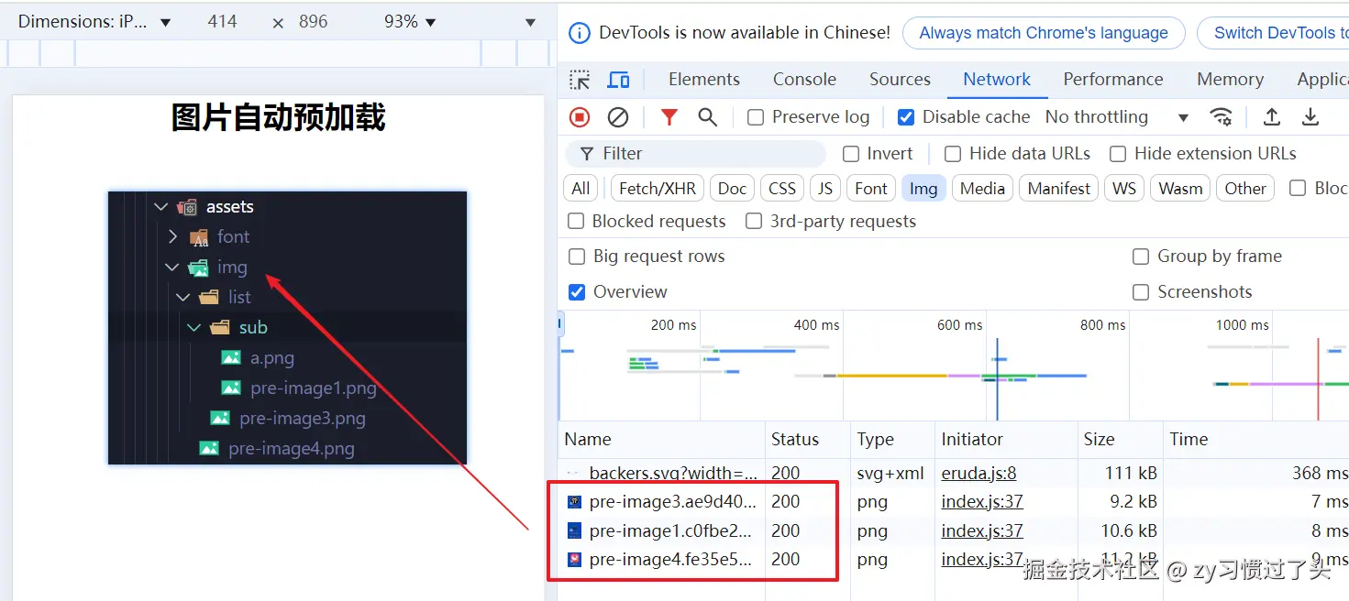Toggle the red filter funnel icon
1349x601 pixels.
point(669,117)
